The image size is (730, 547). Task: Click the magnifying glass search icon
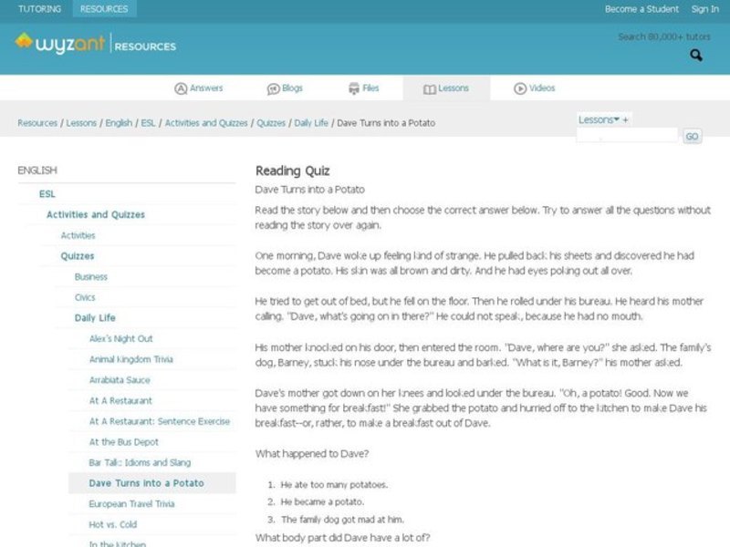pyautogui.click(x=696, y=56)
